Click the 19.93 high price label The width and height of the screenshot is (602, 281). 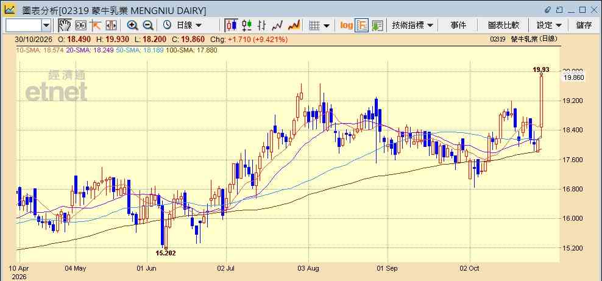[541, 69]
